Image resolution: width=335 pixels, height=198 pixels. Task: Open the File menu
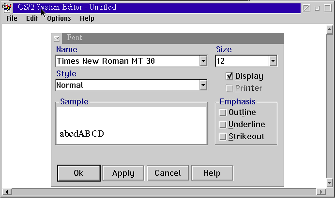click(12, 18)
